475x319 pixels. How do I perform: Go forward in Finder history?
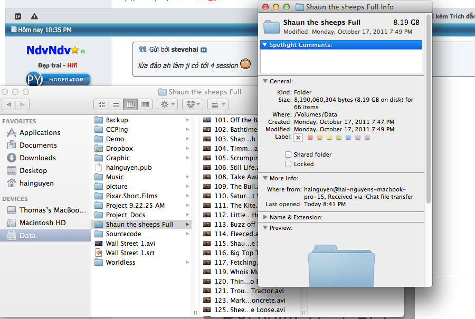pyautogui.click(x=22, y=104)
